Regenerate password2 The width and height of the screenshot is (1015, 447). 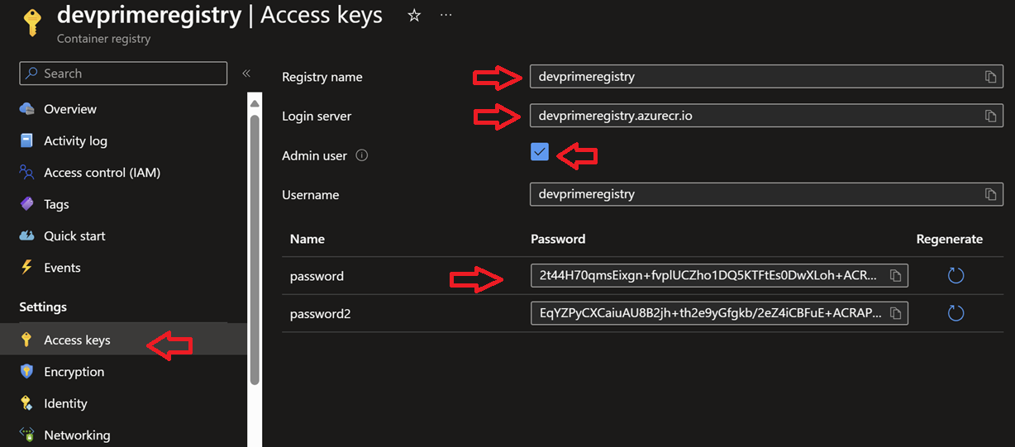click(955, 313)
